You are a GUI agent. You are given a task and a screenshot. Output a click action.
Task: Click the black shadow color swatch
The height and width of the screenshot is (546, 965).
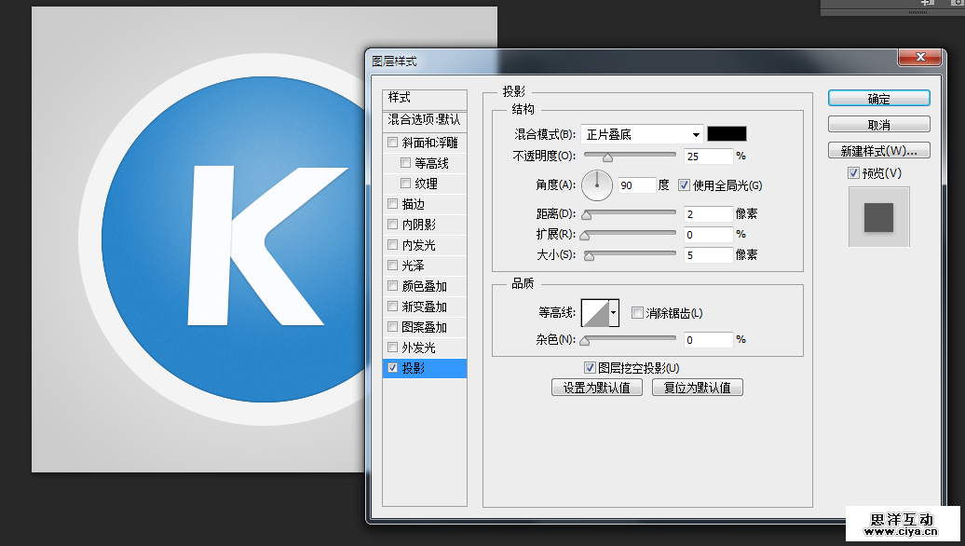click(727, 134)
